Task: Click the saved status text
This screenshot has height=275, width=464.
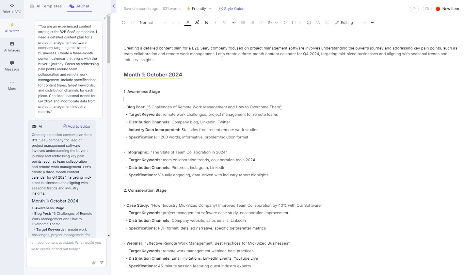Action: (141, 9)
